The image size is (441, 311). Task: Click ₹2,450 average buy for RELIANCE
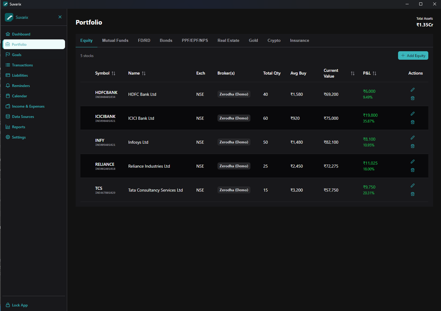[x=297, y=166]
